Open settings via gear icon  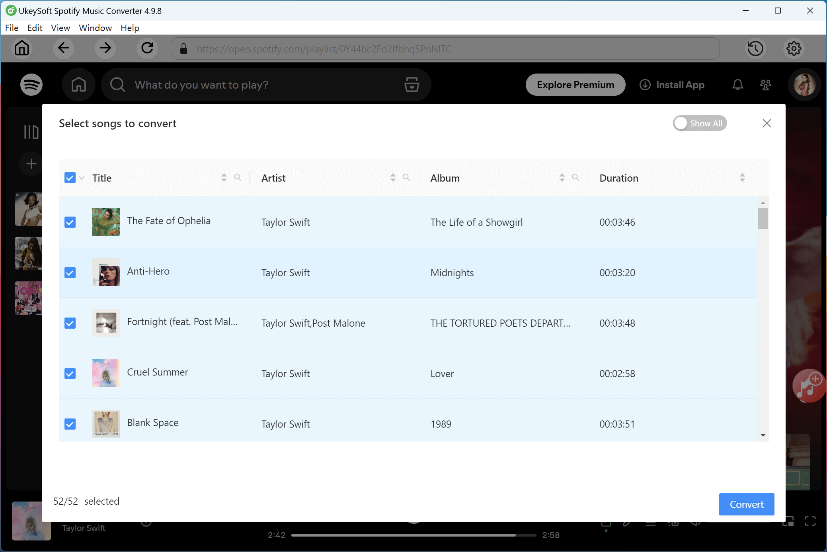[794, 48]
